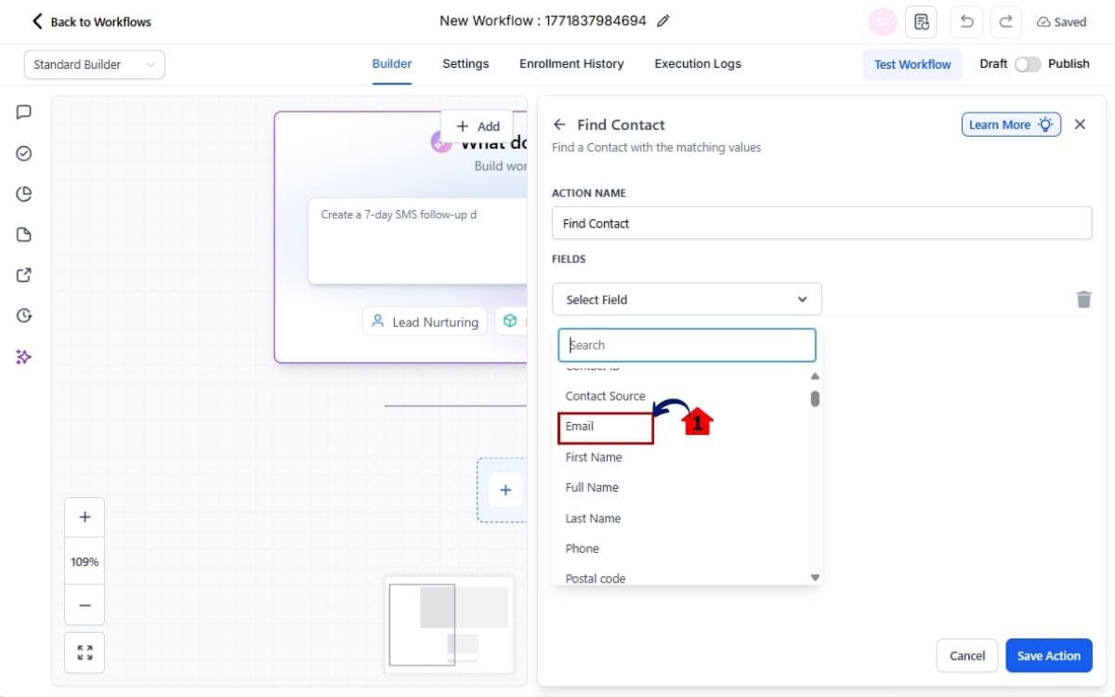This screenshot has width=1115, height=697.
Task: Close the Find Contact panel
Action: point(1080,125)
